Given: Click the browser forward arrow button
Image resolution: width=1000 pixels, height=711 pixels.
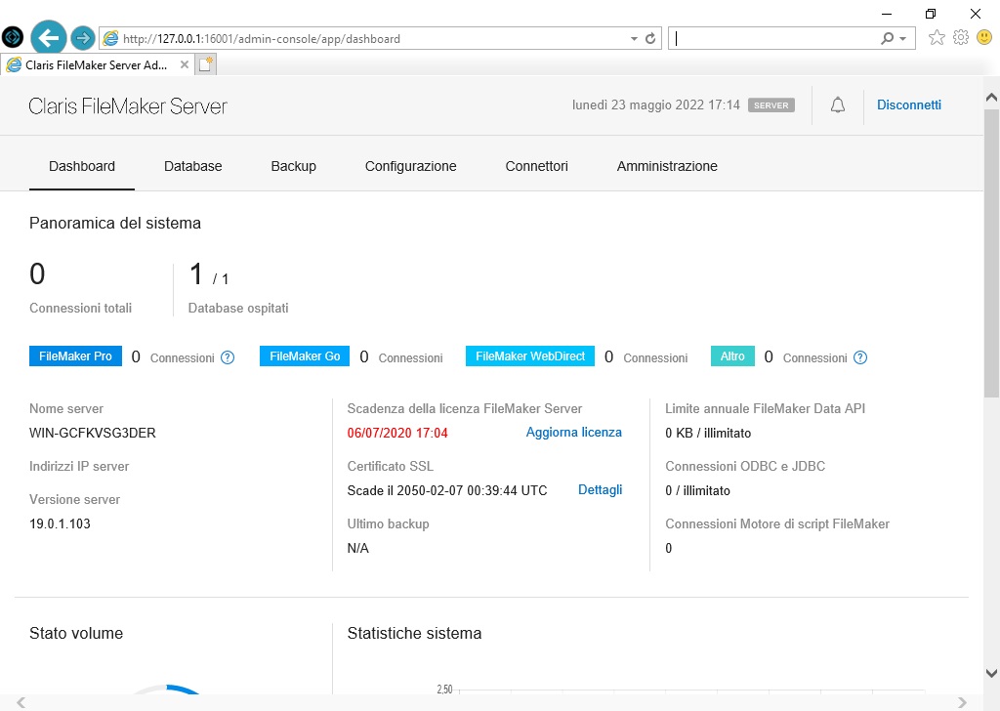Looking at the screenshot, I should coord(83,38).
